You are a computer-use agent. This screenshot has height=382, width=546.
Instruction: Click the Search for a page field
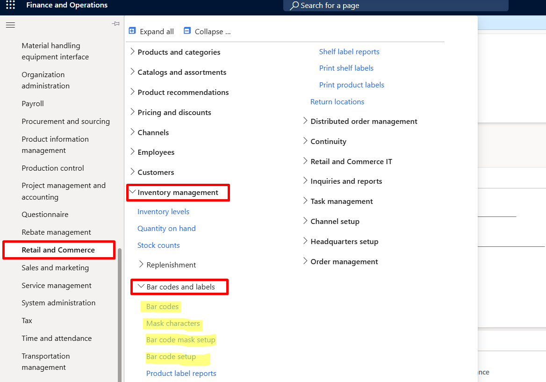pos(397,6)
